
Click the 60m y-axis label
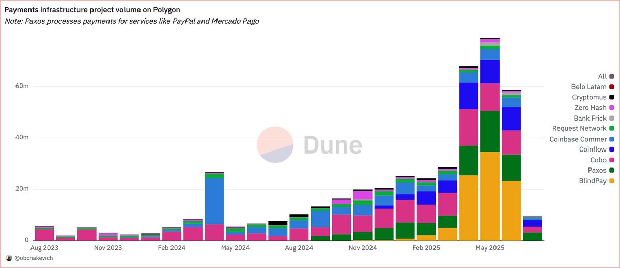click(21, 86)
